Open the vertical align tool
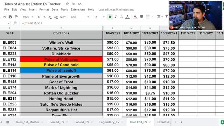The image size is (224, 126). [167, 17]
